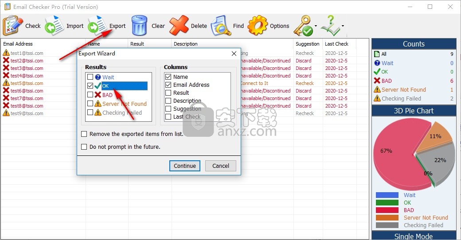Expand the key icon dropdown arrow

(316, 26)
